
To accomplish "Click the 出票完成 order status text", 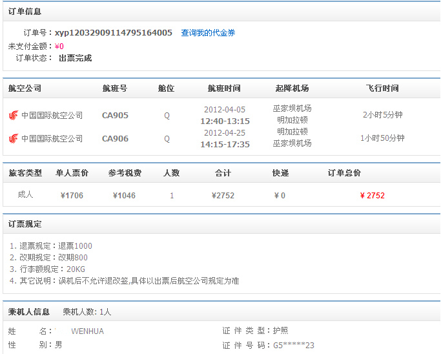I will (76, 58).
